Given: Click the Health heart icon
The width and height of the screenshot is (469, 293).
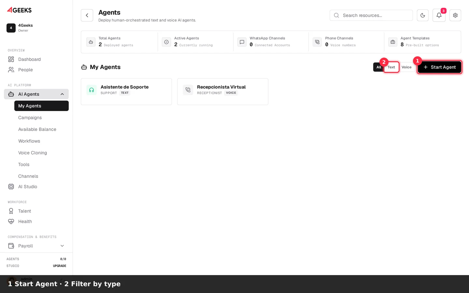Looking at the screenshot, I should pyautogui.click(x=11, y=221).
